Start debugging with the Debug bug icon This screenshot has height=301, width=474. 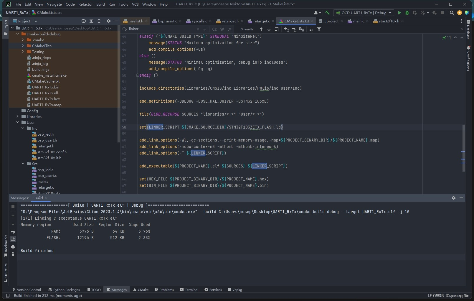pyautogui.click(x=407, y=13)
